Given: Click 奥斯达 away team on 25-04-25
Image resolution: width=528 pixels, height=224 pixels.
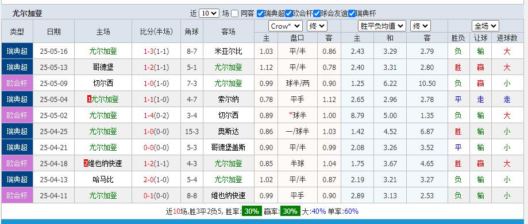Looking at the screenshot, I should pyautogui.click(x=228, y=132).
